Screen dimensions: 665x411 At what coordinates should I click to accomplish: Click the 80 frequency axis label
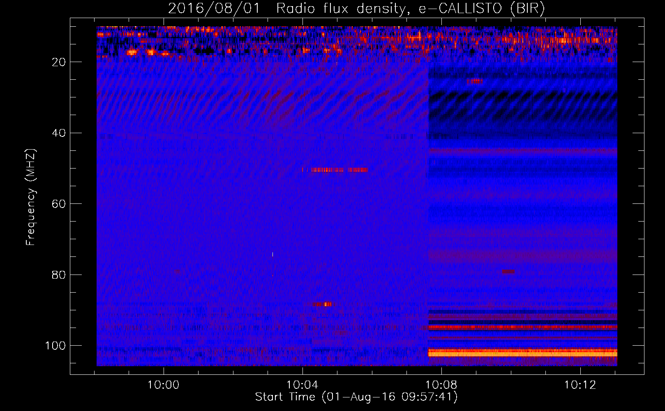point(59,275)
